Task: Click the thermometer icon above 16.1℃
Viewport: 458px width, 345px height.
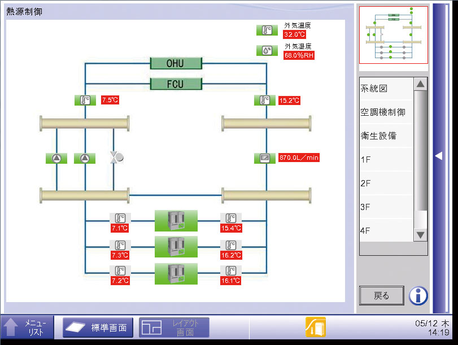Action: pyautogui.click(x=231, y=271)
